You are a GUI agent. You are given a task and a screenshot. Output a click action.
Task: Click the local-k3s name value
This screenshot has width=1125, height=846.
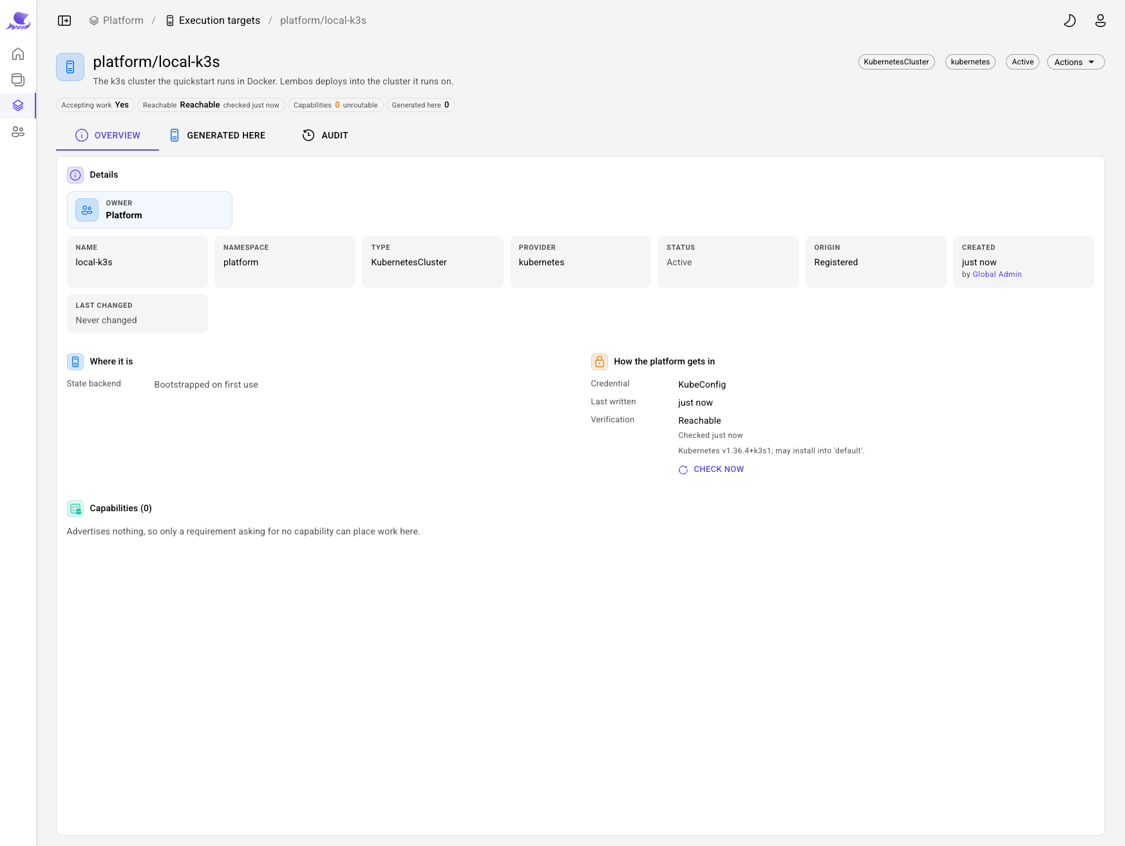[x=94, y=262]
